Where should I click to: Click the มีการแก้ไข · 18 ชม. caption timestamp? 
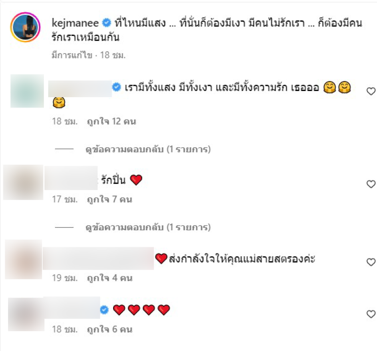[89, 55]
